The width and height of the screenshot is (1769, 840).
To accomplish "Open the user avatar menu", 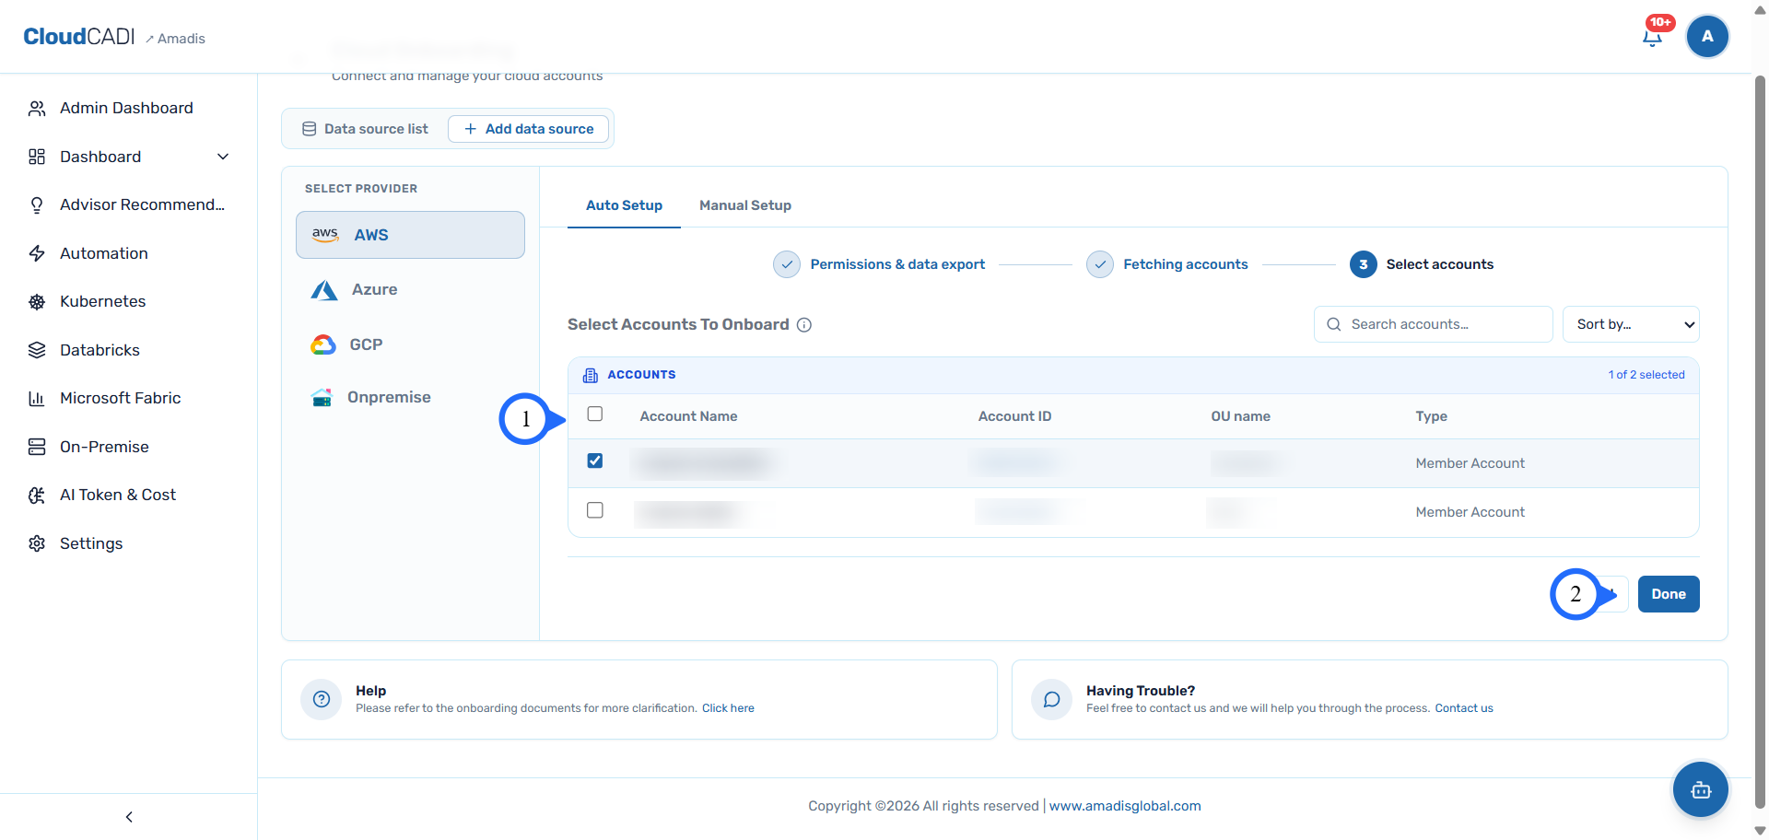I will (1707, 37).
